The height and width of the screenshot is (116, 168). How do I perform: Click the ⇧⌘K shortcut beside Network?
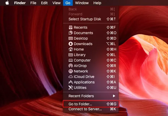point(111,71)
